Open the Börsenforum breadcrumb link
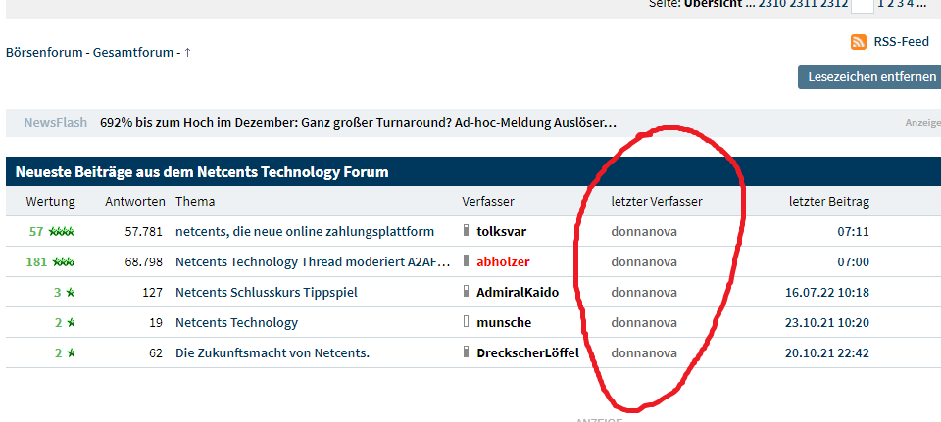Screen dimensions: 941x422 pyautogui.click(x=44, y=52)
